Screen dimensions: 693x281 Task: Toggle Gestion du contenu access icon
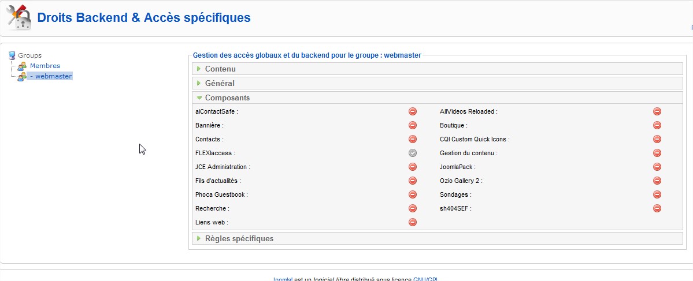point(657,153)
